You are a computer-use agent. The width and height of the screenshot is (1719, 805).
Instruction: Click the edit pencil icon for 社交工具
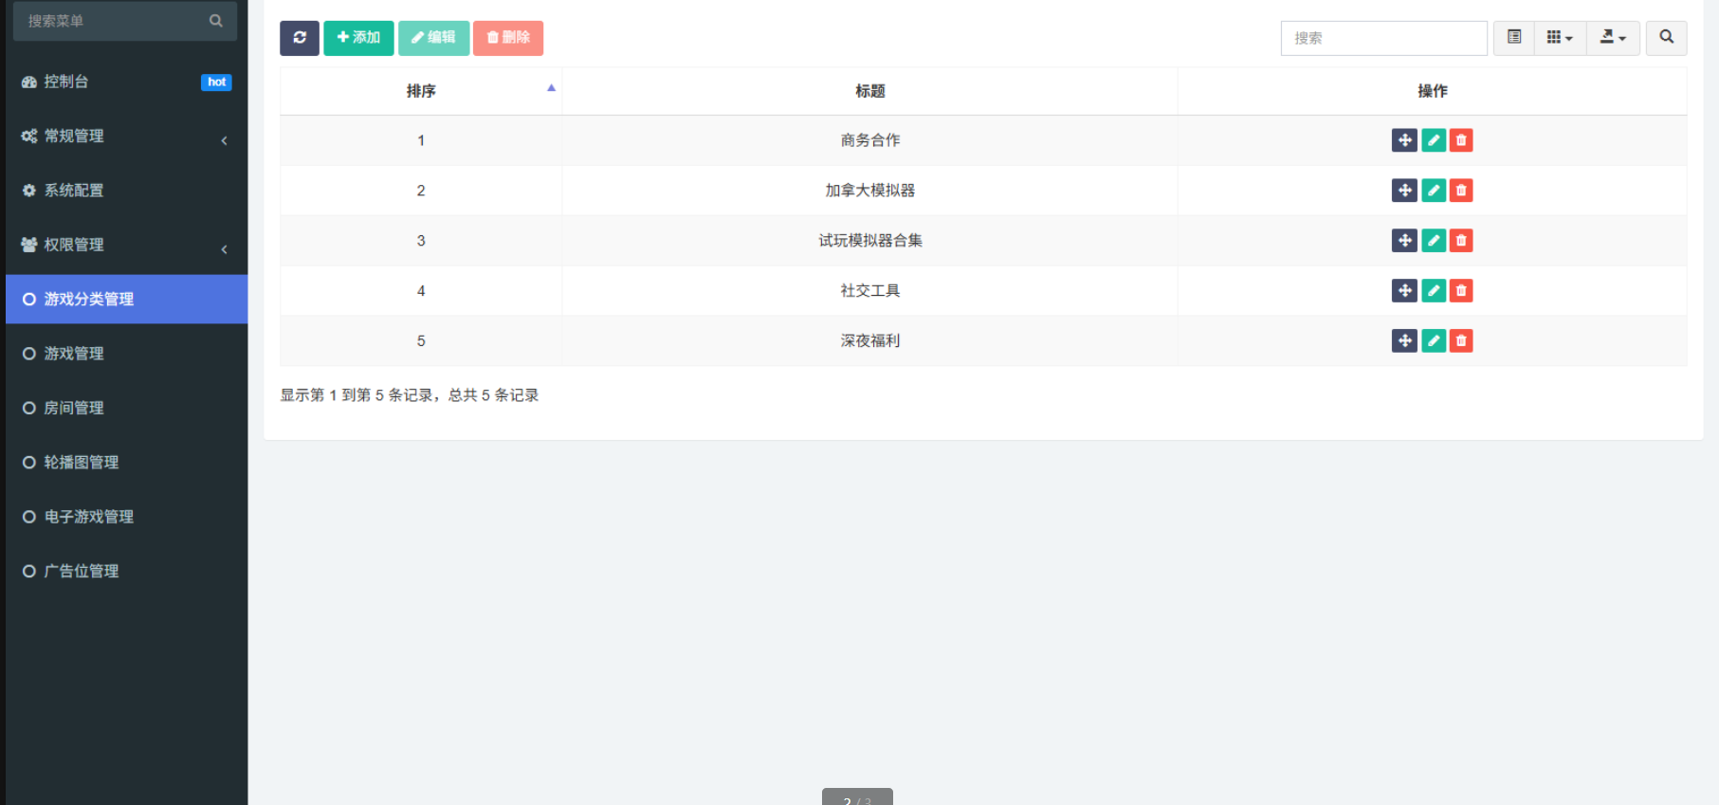[x=1434, y=291]
